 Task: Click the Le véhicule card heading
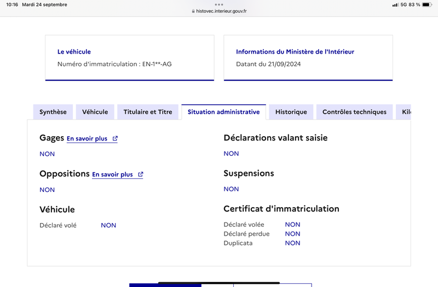pyautogui.click(x=74, y=51)
